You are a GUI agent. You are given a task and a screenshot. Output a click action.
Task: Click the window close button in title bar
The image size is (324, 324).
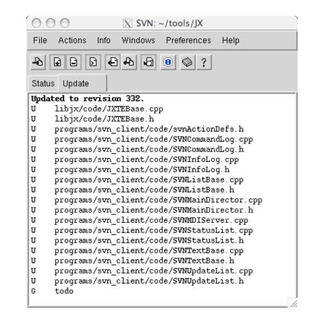(x=36, y=23)
